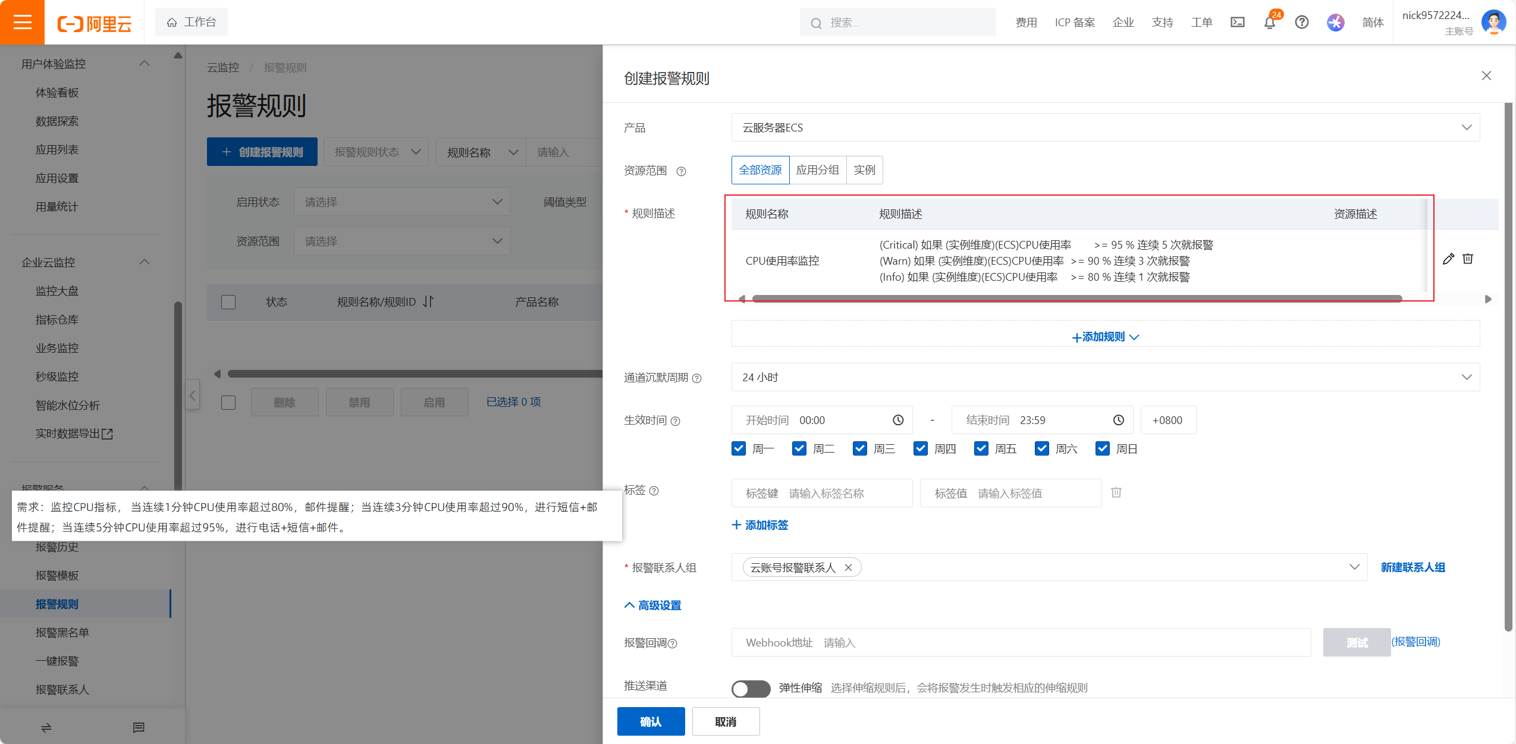
Task: Uncheck the 周日 checkbox
Action: (x=1103, y=448)
